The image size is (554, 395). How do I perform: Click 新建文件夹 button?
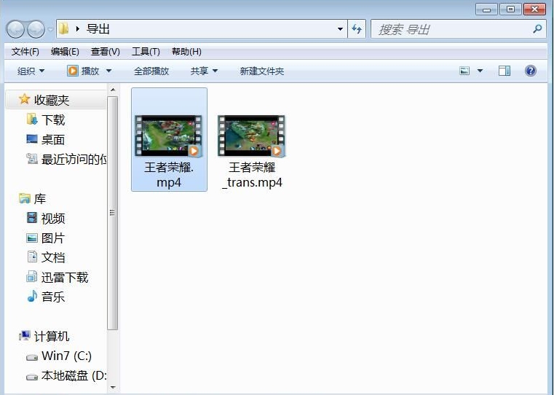(x=262, y=71)
